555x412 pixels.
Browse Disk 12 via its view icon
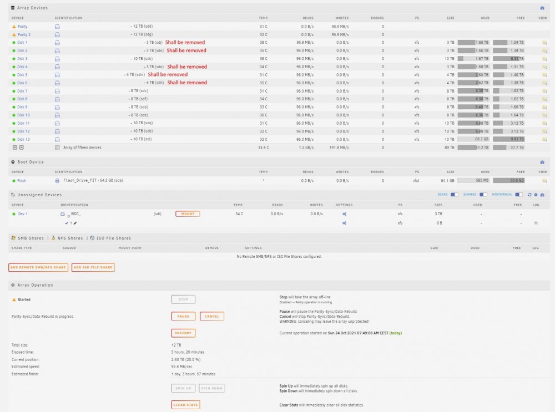pos(544,131)
